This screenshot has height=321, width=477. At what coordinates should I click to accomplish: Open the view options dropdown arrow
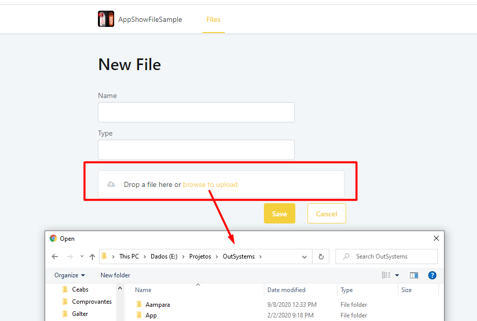397,275
